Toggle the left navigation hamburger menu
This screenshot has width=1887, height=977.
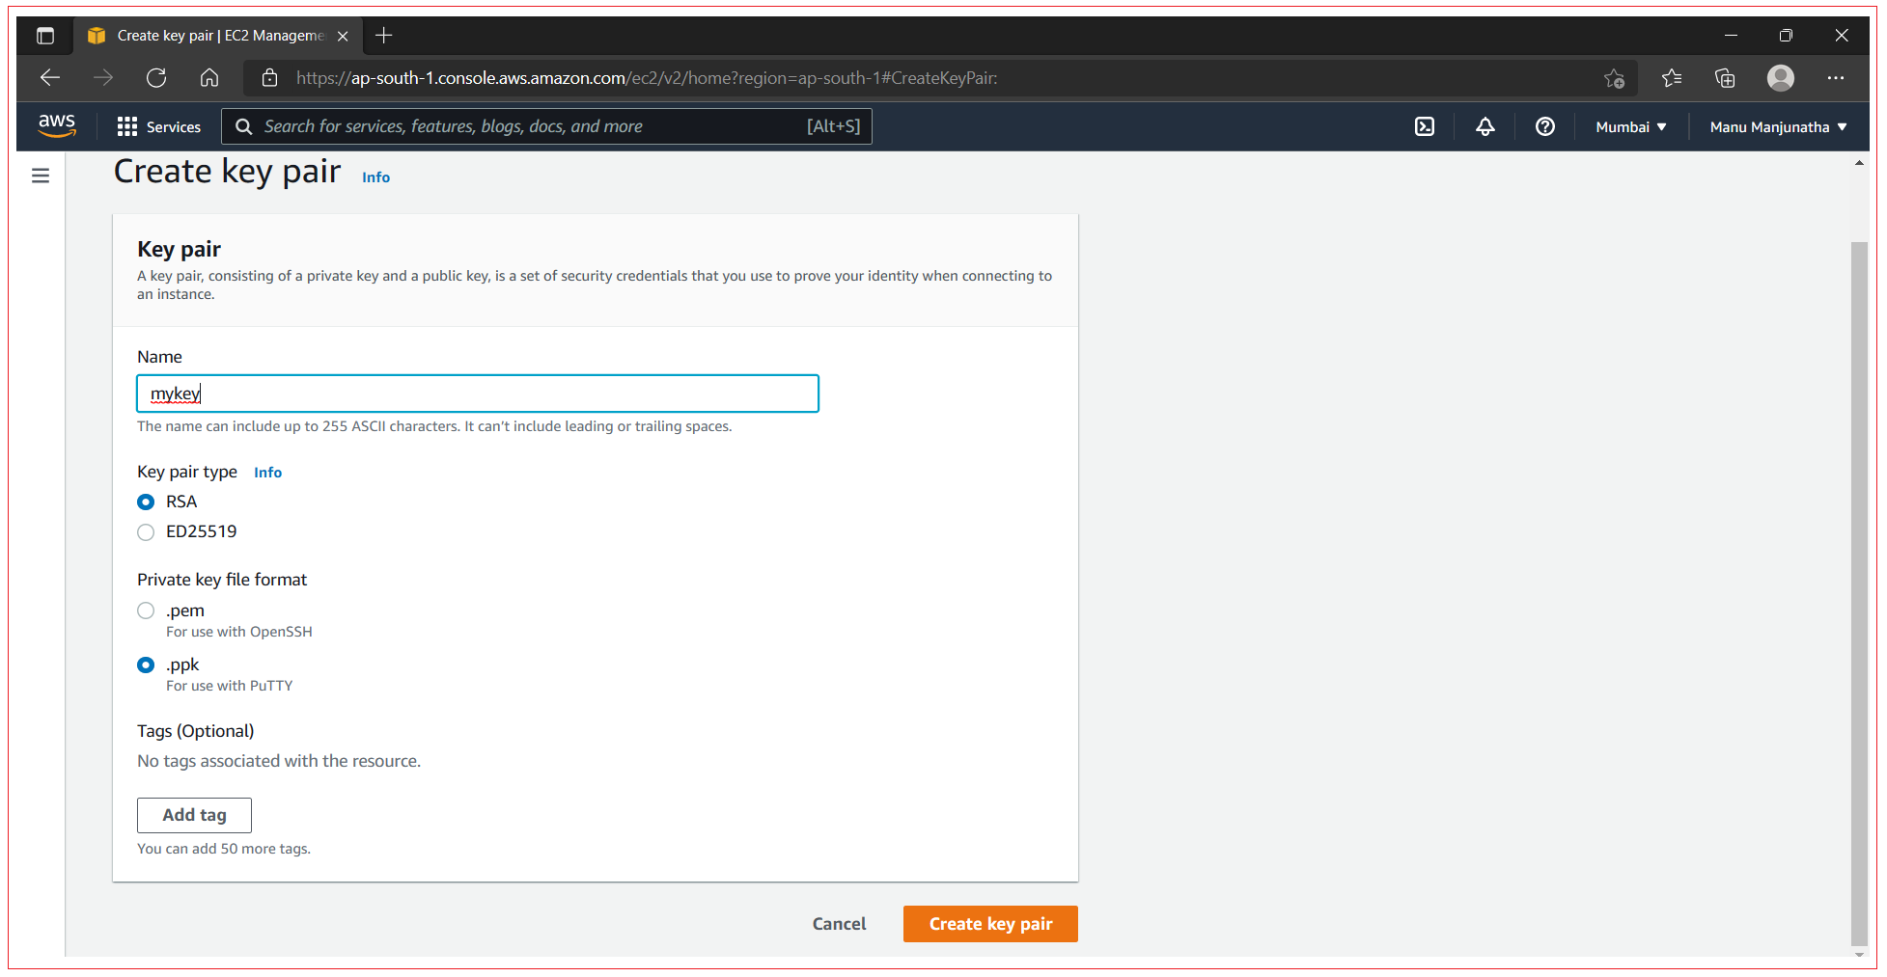(x=41, y=176)
